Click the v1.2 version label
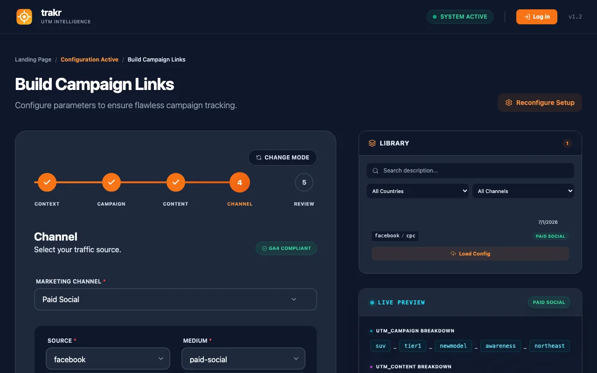Image resolution: width=597 pixels, height=373 pixels. [575, 17]
